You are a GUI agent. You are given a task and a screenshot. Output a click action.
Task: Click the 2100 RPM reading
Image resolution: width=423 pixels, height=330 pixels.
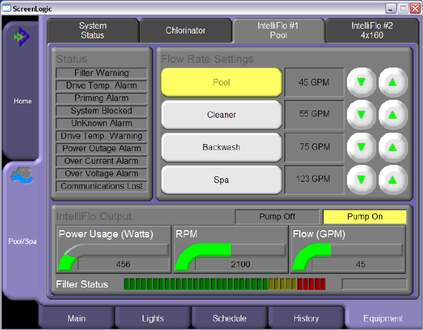(241, 264)
